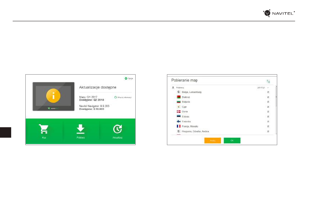The image size is (313, 222).
Task: Toggle the Francja, Monako checkbox
Action: [268, 126]
